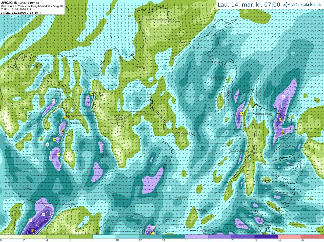The width and height of the screenshot is (324, 242).
Task: Select the Eyjabakkar station label
Action: point(201,210)
